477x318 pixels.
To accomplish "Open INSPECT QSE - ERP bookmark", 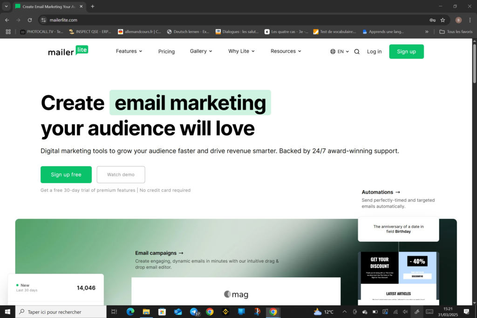I will click(90, 32).
